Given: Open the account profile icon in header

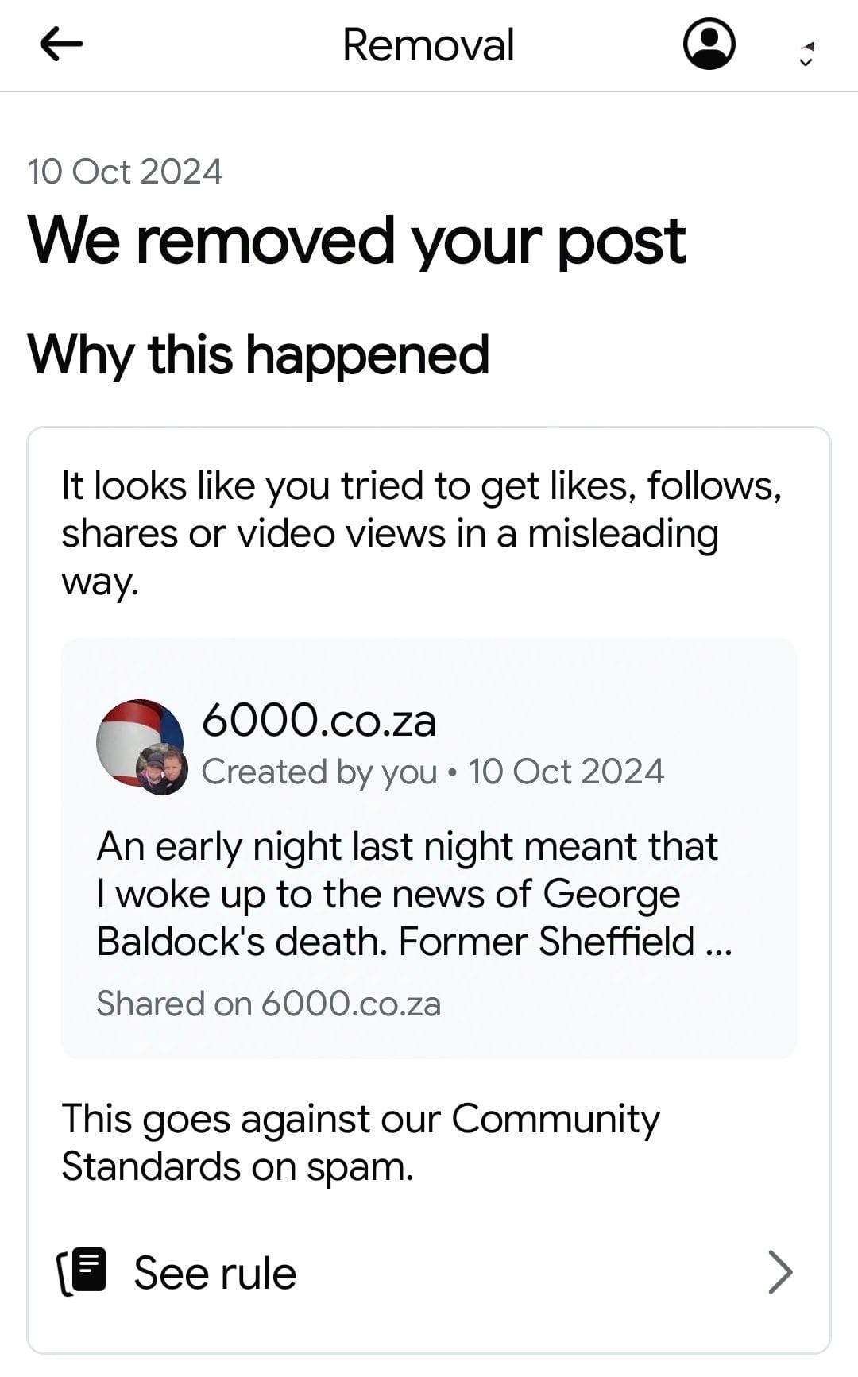Looking at the screenshot, I should tap(709, 44).
